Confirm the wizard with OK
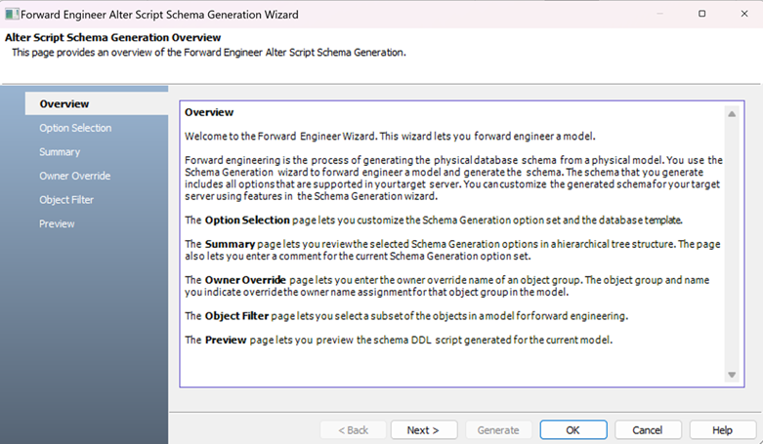Image resolution: width=763 pixels, height=444 pixels. (x=573, y=430)
